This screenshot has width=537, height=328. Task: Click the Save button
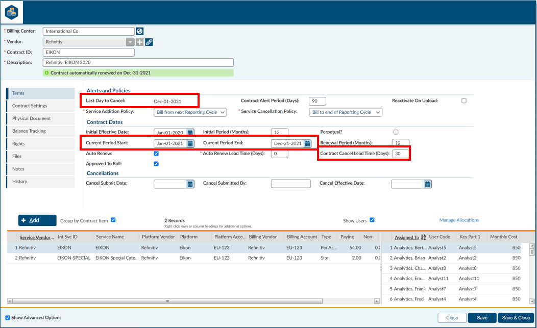[x=482, y=318]
